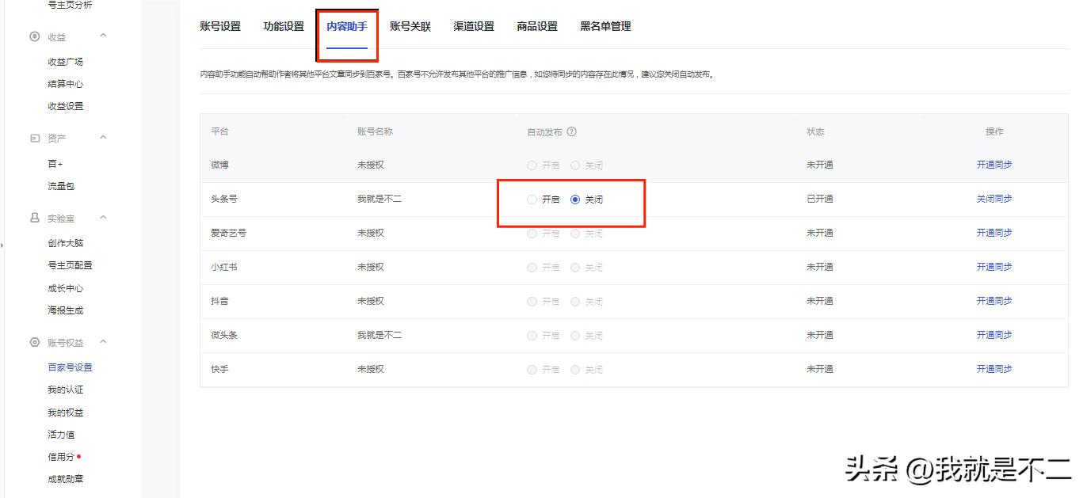Click the 小红书 platform cell
The image size is (1087, 498).
(x=224, y=267)
